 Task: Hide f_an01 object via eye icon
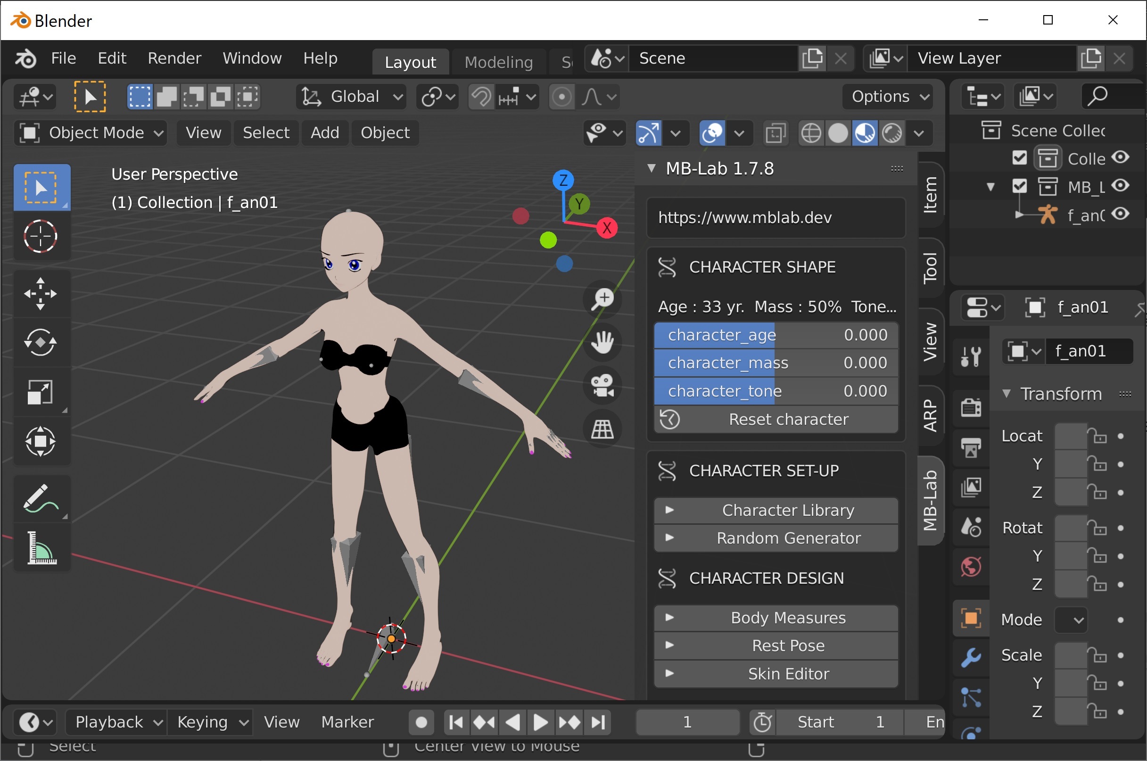(x=1121, y=214)
